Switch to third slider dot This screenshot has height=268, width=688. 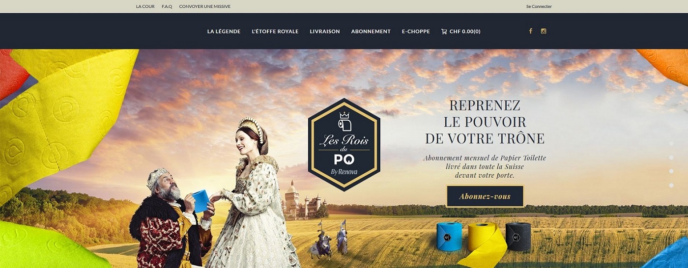[x=671, y=171]
